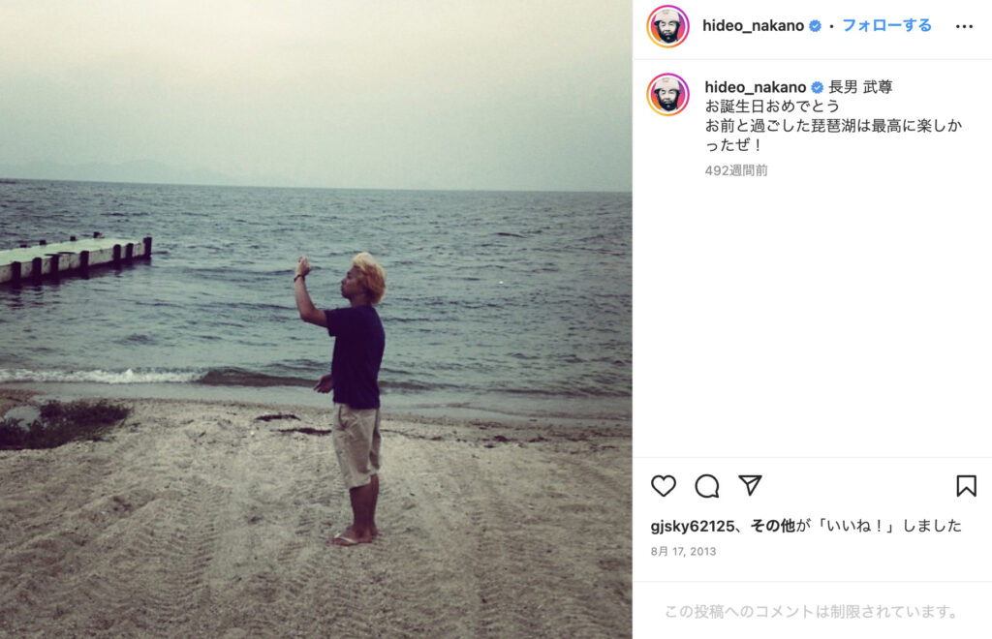View other likers via その他 link

tap(772, 526)
